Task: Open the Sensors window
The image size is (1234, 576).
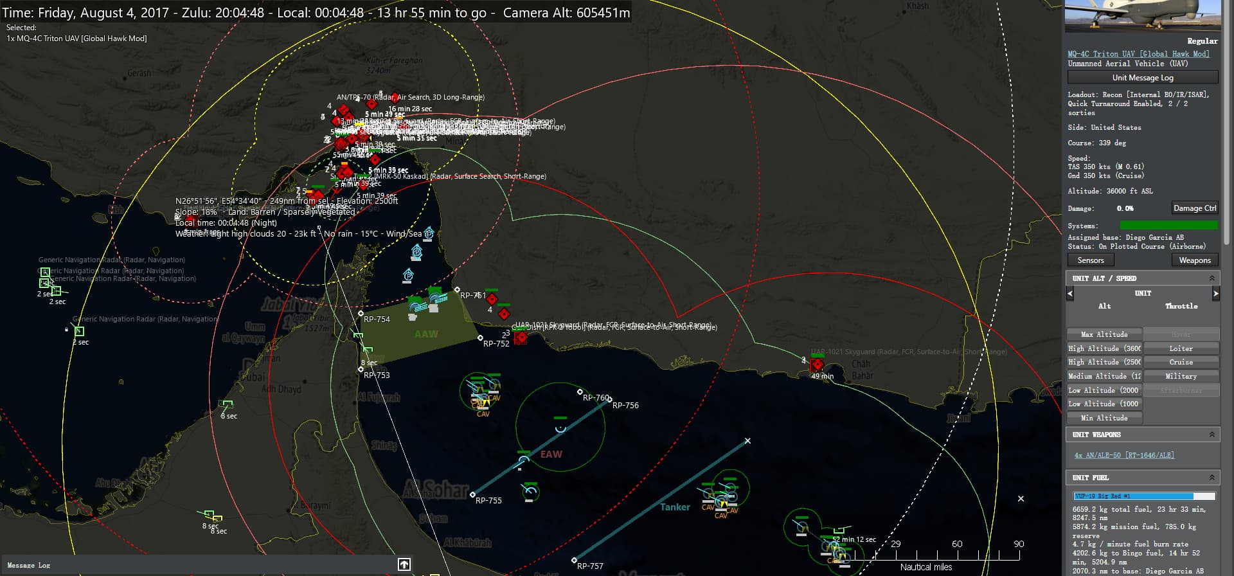Action: 1091,260
